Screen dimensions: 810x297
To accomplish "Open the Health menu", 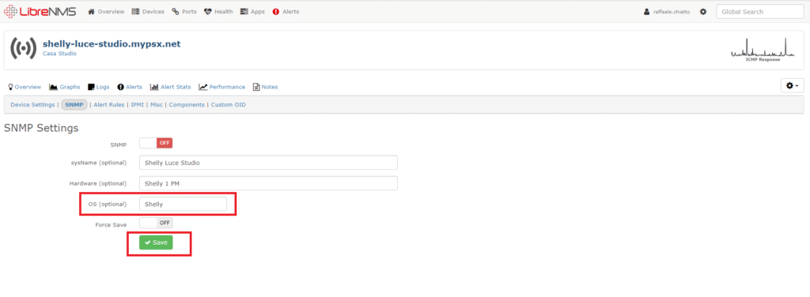I will click(x=218, y=11).
